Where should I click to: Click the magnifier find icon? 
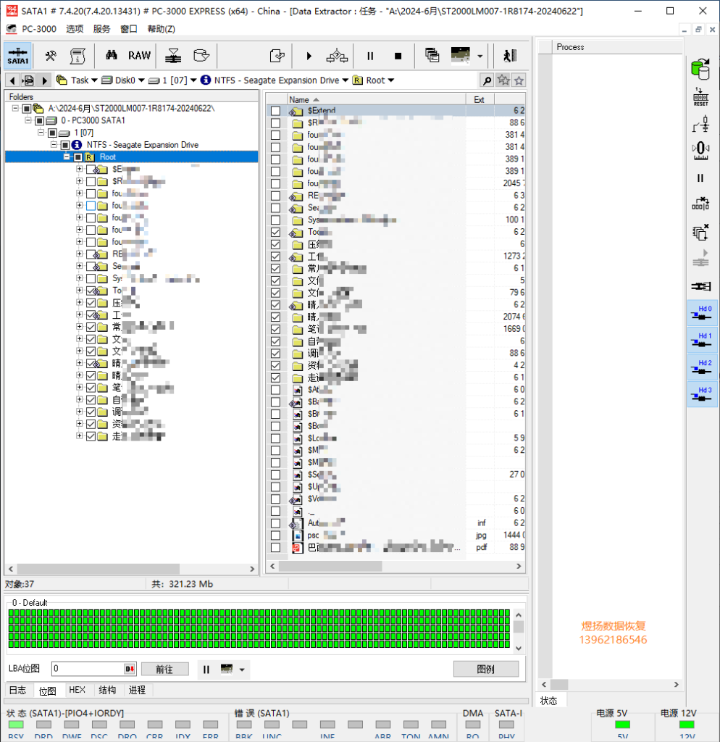tap(487, 80)
